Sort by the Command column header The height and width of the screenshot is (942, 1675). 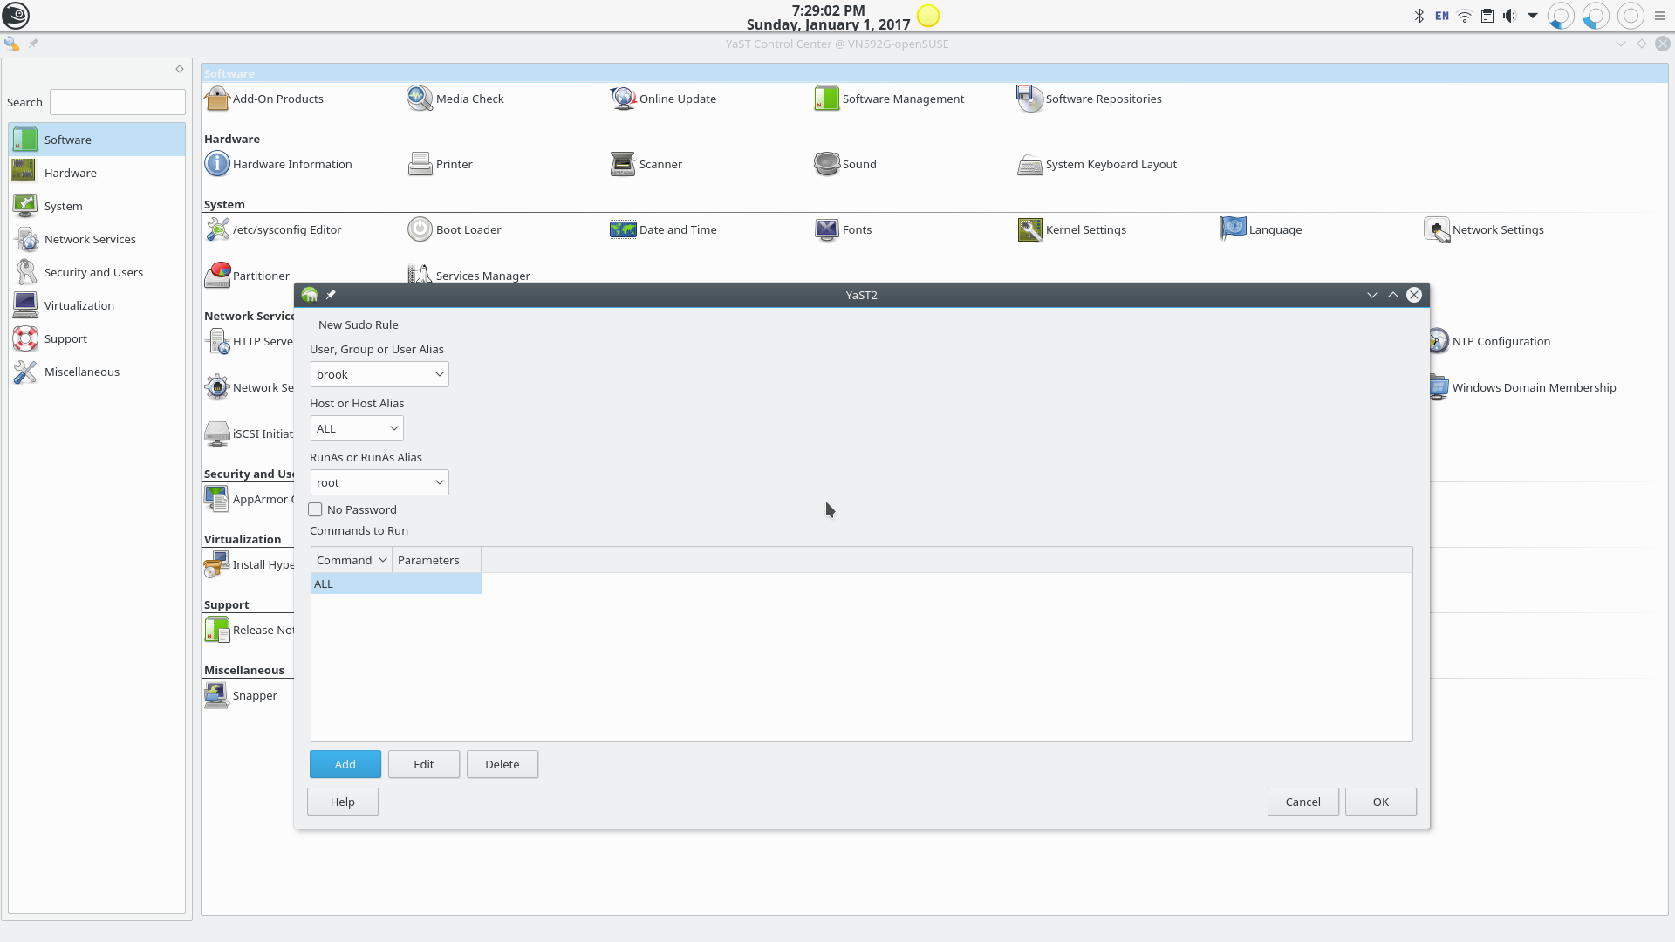click(x=352, y=560)
